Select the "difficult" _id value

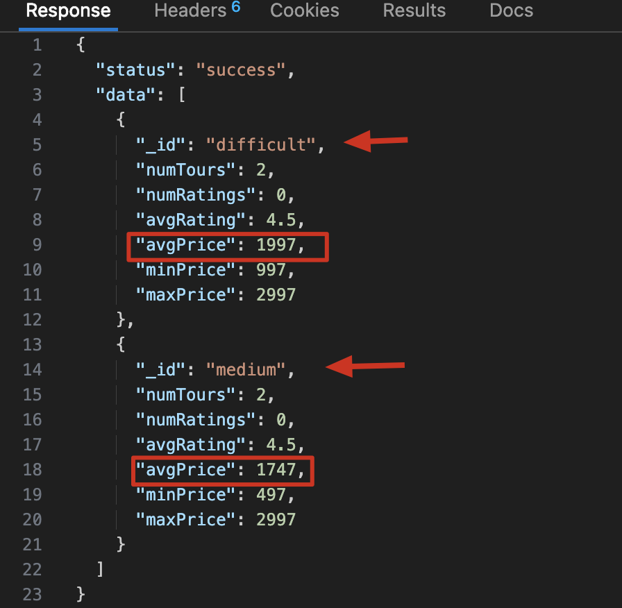(261, 145)
